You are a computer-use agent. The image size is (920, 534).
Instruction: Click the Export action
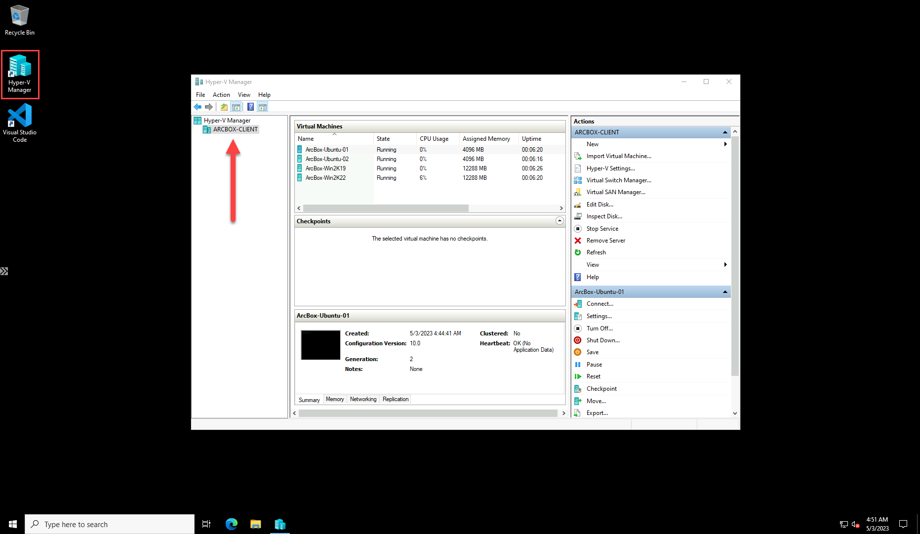click(x=597, y=413)
